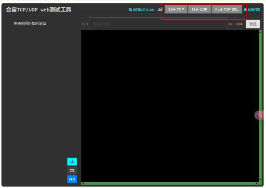Image resolution: width=266 pixels, height=188 pixels.
Task: Click the pink translate floating icon
Action: 259,115
